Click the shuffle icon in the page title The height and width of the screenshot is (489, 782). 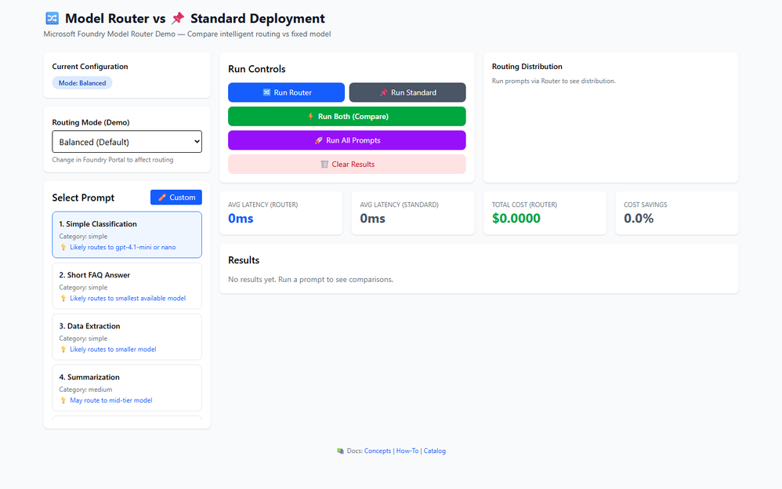[52, 19]
